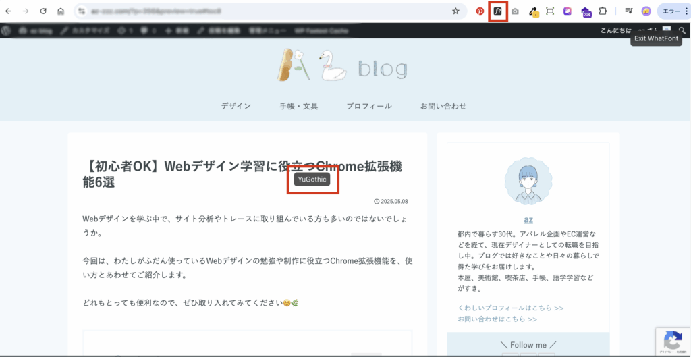The image size is (691, 357).
Task: Open the 手帳・文具 navigation menu item
Action: (x=298, y=106)
